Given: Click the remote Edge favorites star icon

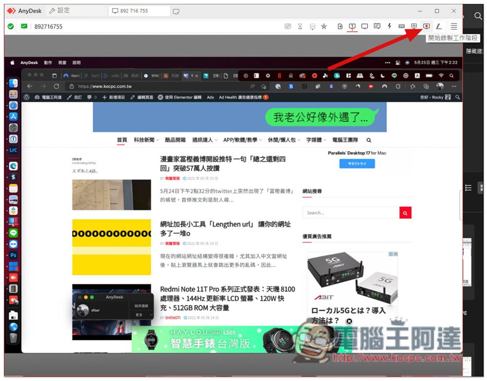Looking at the screenshot, I should point(412,86).
